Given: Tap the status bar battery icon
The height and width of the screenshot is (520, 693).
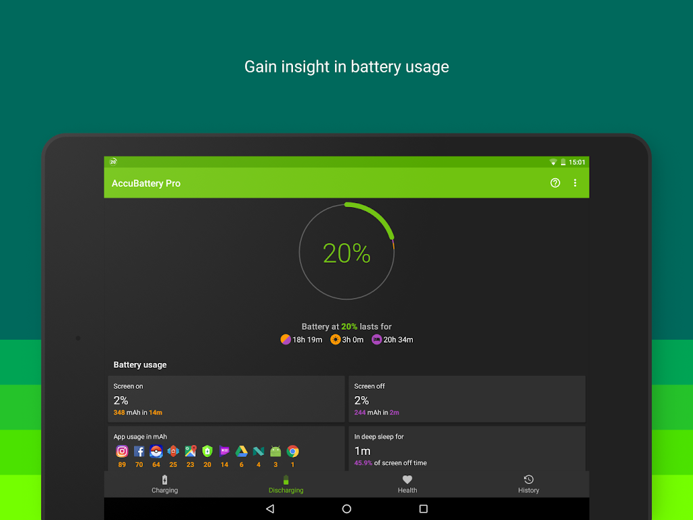Looking at the screenshot, I should [563, 162].
